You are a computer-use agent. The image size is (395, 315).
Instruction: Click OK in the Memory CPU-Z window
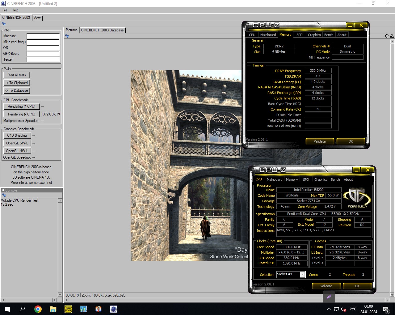[x=351, y=141]
